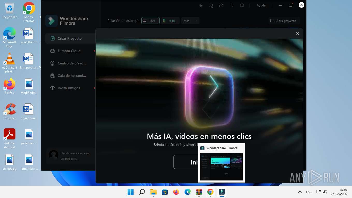Select the pageriver image file
The height and width of the screenshot is (198, 352).
point(29,137)
